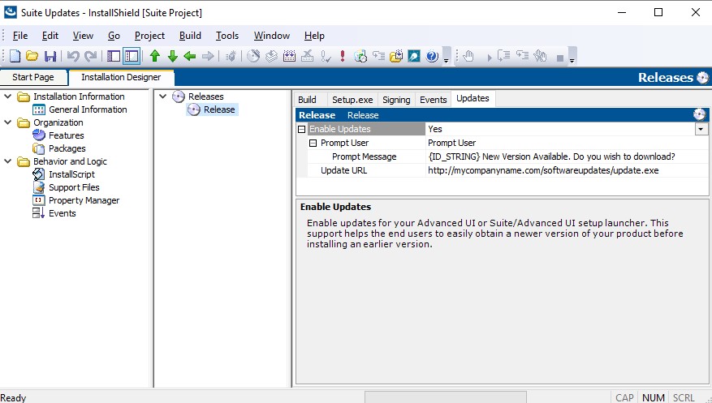Click the Releases disc icon in title banner
Viewport: 712px width, 403px height.
tap(702, 78)
